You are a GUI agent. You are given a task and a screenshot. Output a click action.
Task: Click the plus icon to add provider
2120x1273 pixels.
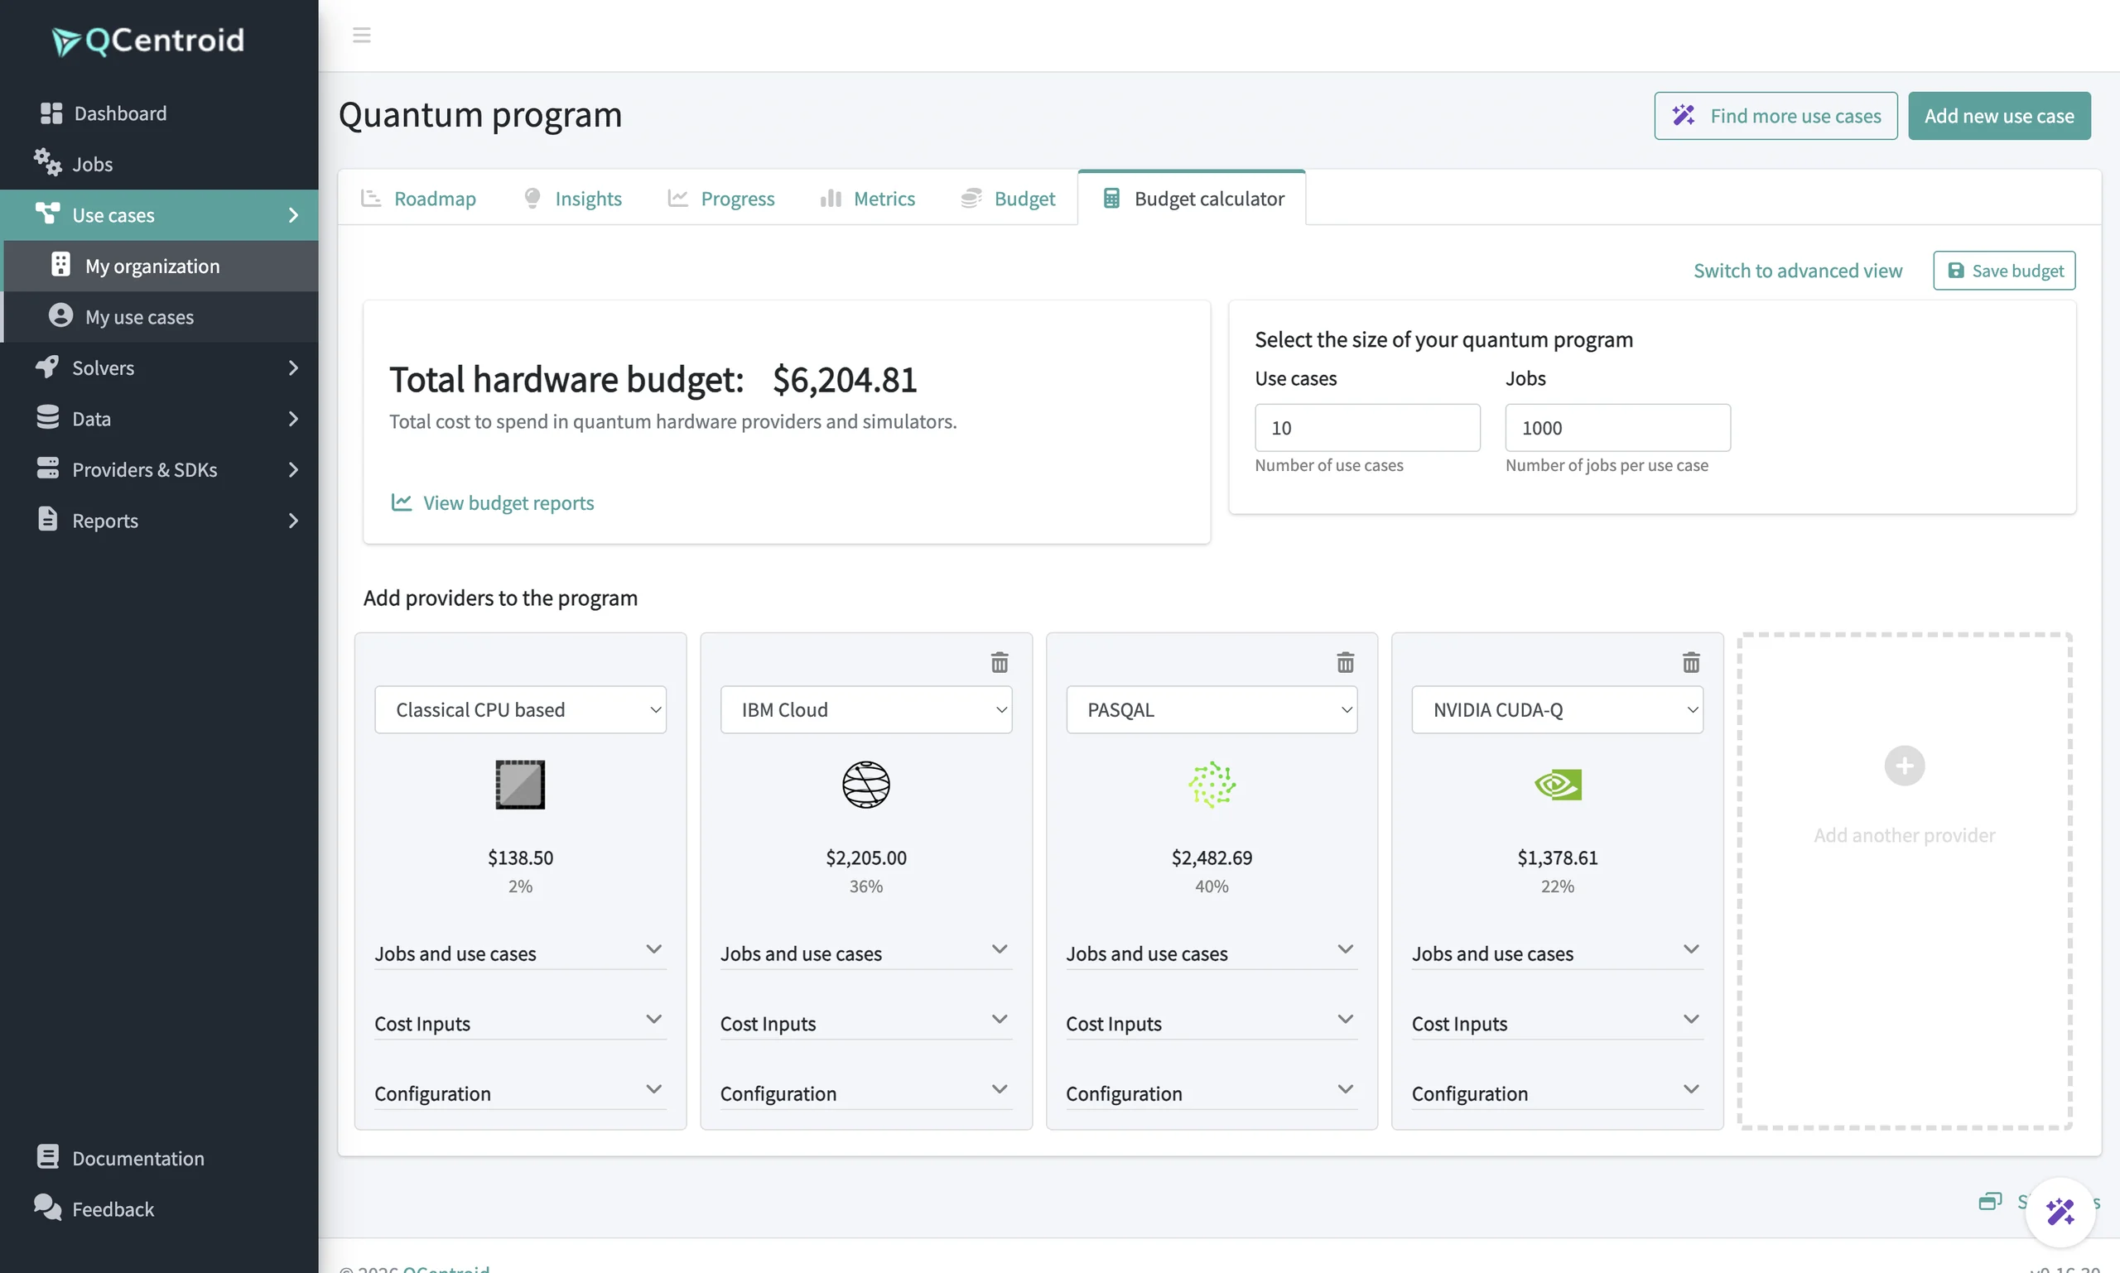click(x=1904, y=765)
